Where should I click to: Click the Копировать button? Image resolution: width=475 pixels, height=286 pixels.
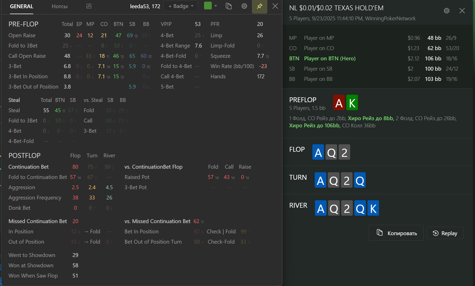[x=396, y=233]
